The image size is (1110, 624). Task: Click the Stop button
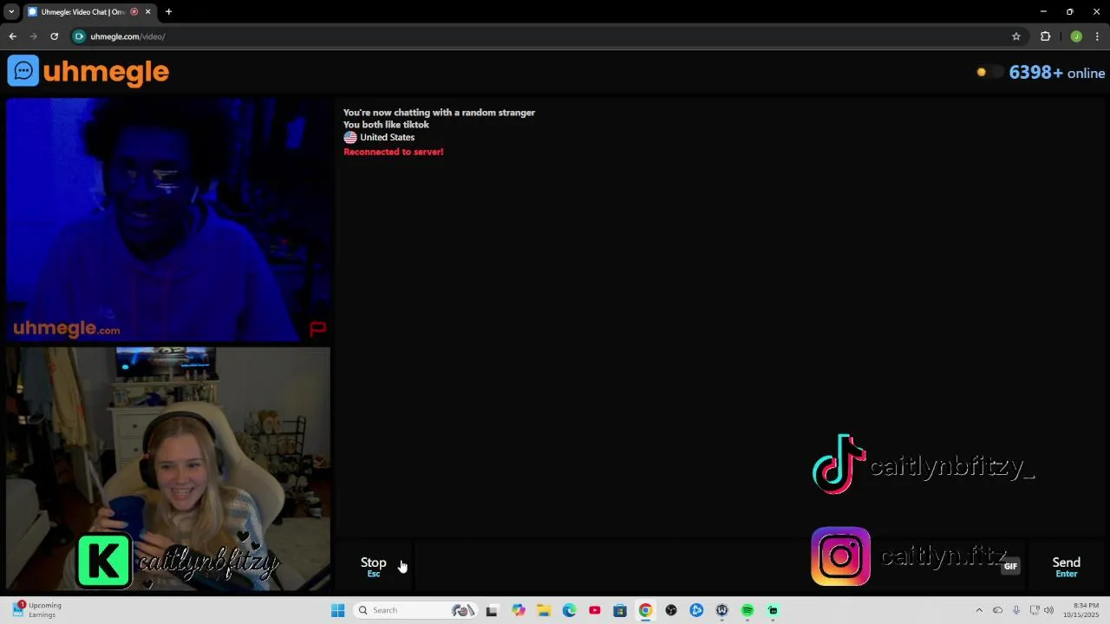pyautogui.click(x=374, y=566)
